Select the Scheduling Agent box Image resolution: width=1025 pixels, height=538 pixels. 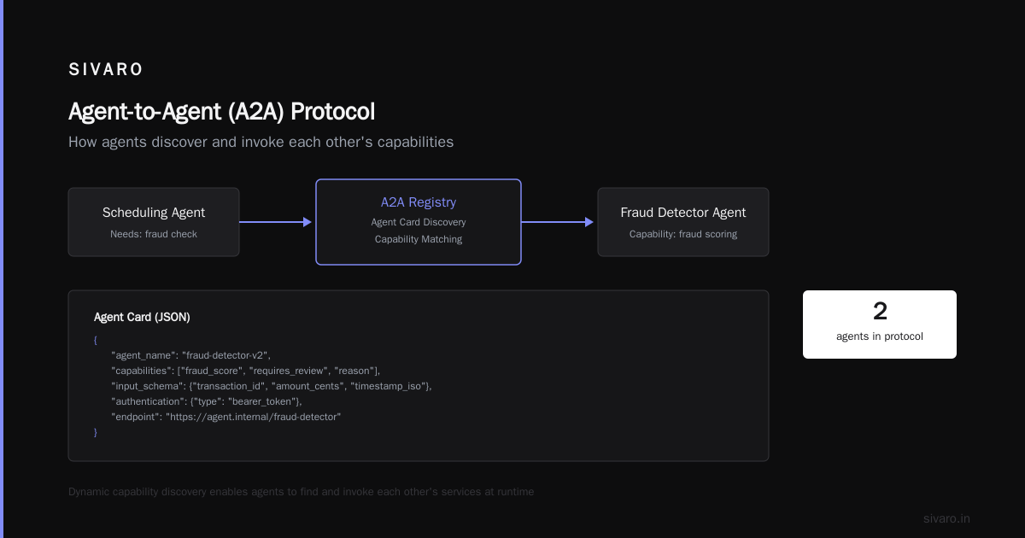coord(154,222)
